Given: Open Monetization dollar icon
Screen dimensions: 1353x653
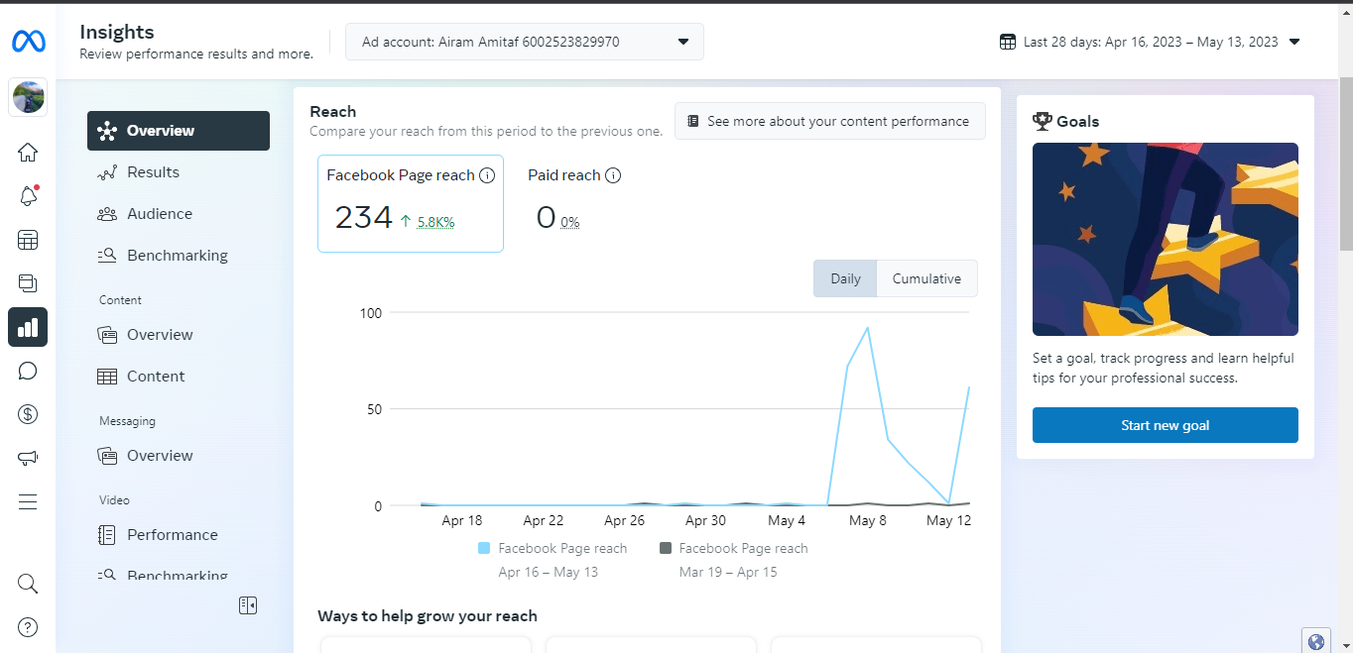Looking at the screenshot, I should point(28,414).
